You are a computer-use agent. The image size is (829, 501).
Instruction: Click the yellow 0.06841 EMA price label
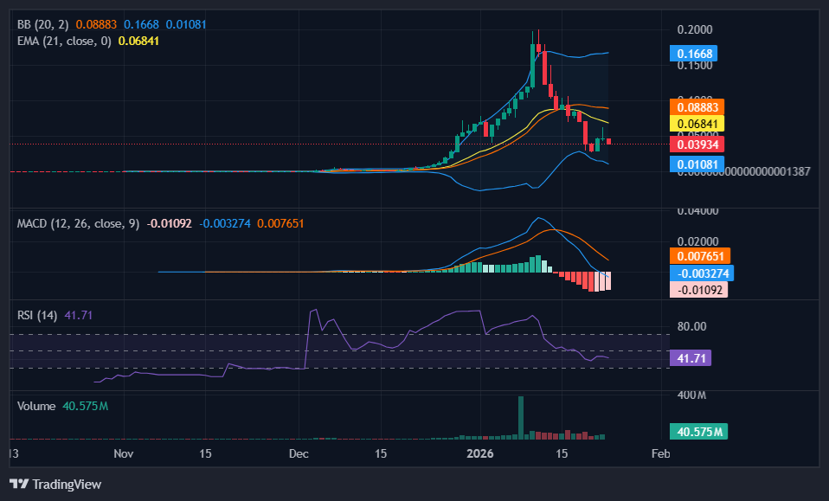pos(699,125)
